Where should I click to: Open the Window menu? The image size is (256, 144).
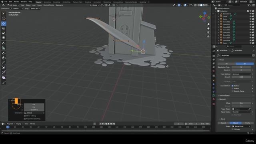click(24, 2)
